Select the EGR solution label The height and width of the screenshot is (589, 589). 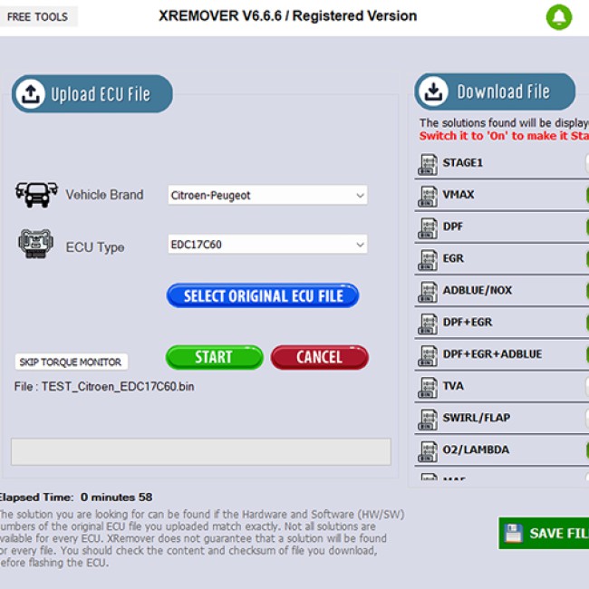click(x=453, y=258)
